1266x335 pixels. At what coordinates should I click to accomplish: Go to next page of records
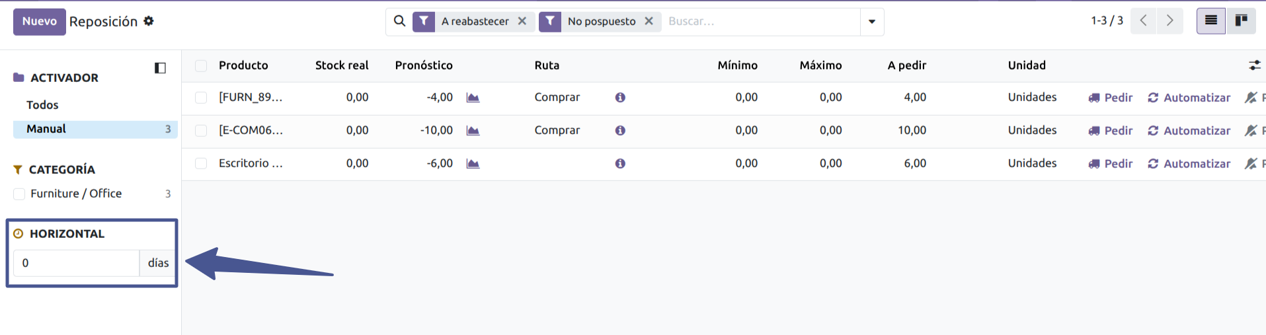(x=1169, y=21)
